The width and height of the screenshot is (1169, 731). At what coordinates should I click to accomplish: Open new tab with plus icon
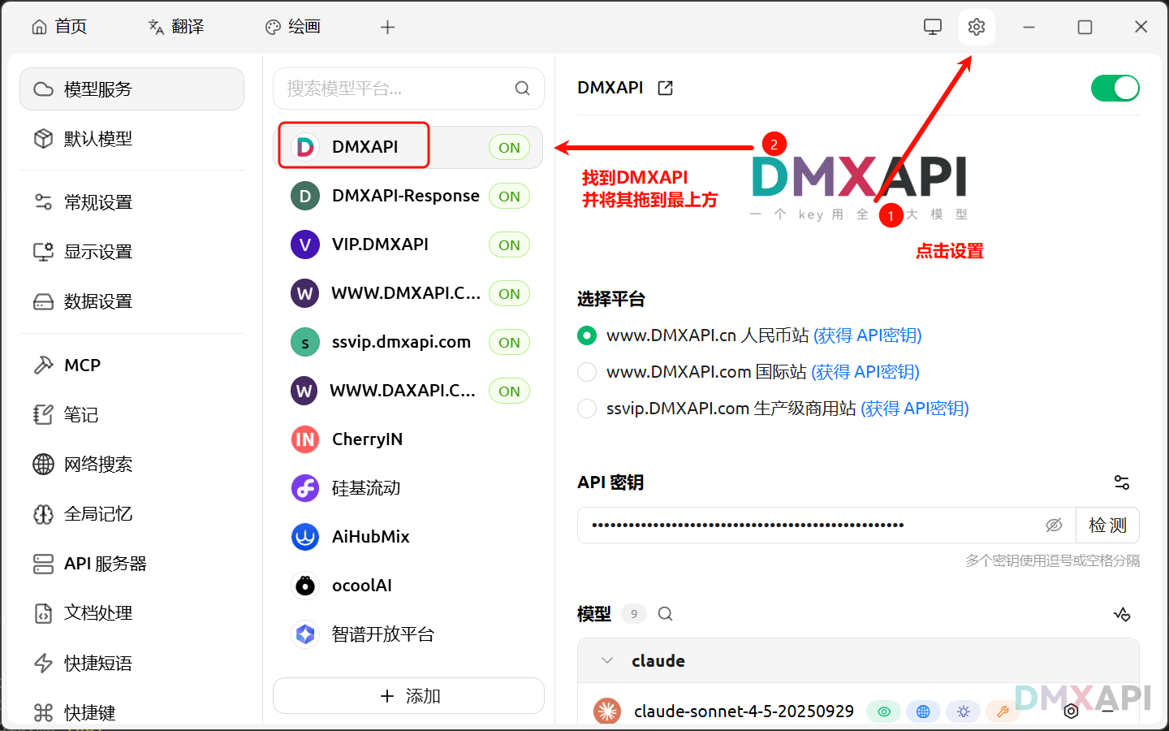pos(387,28)
